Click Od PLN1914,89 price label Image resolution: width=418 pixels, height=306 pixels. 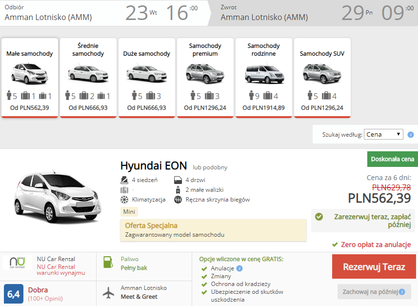(264, 108)
